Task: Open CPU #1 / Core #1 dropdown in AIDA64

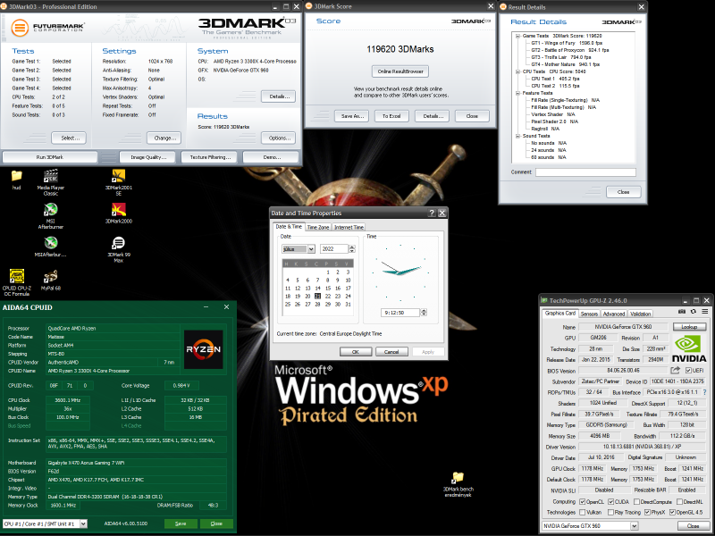Action: (x=45, y=523)
